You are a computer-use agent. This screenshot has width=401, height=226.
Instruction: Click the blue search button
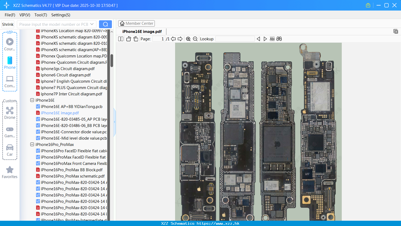click(x=105, y=24)
